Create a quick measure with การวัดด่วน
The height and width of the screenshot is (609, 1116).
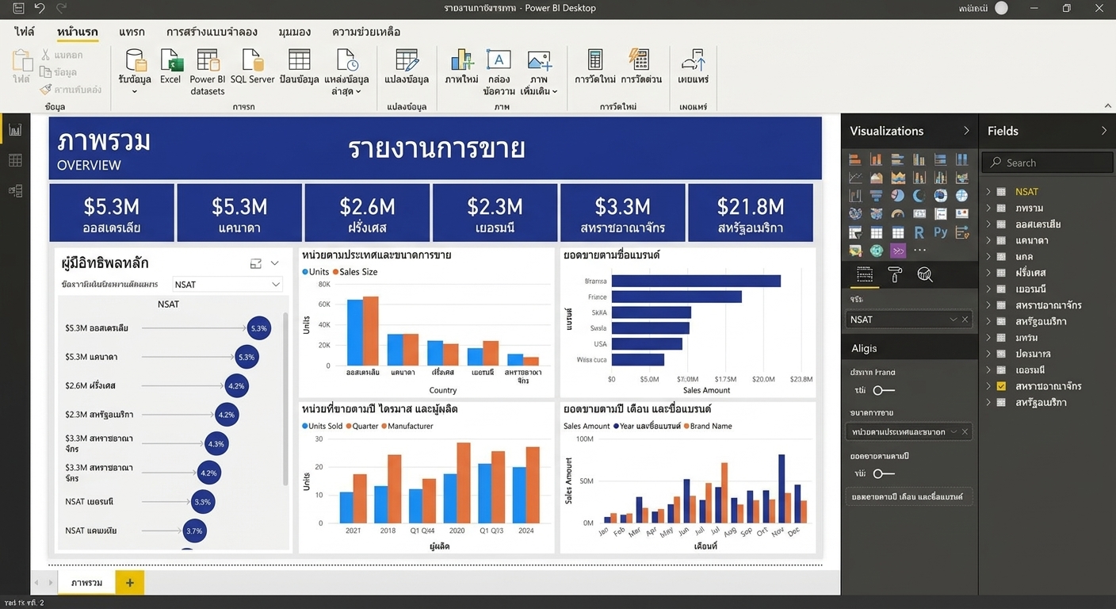coord(640,66)
